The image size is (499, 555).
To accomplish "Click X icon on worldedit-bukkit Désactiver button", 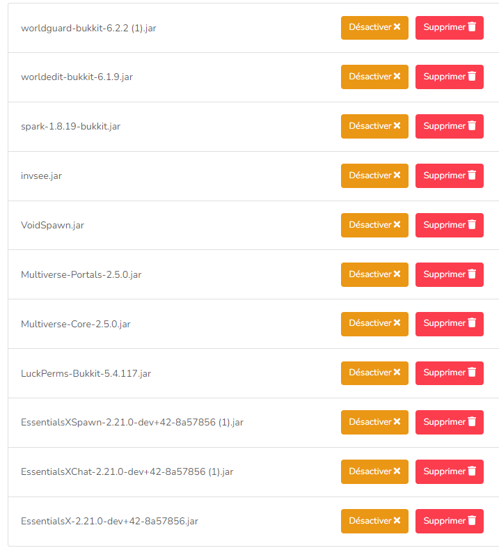I will click(397, 76).
